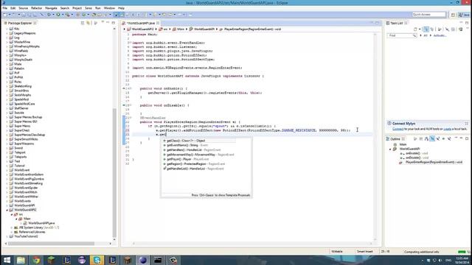The width and height of the screenshot is (472, 265).
Task: Click the Connect link under Connect Mylyn
Action: [x=398, y=129]
